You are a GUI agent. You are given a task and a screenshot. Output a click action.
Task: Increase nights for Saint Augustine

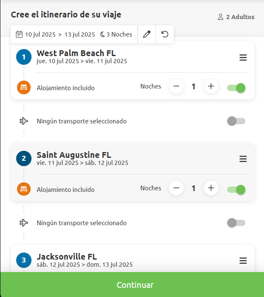point(211,188)
